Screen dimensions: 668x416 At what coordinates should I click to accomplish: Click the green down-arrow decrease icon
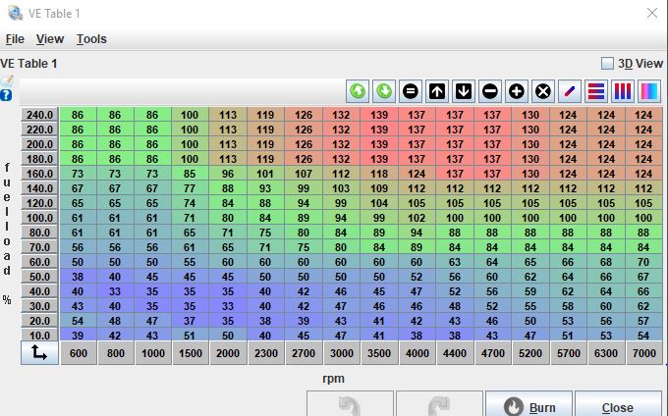point(384,91)
